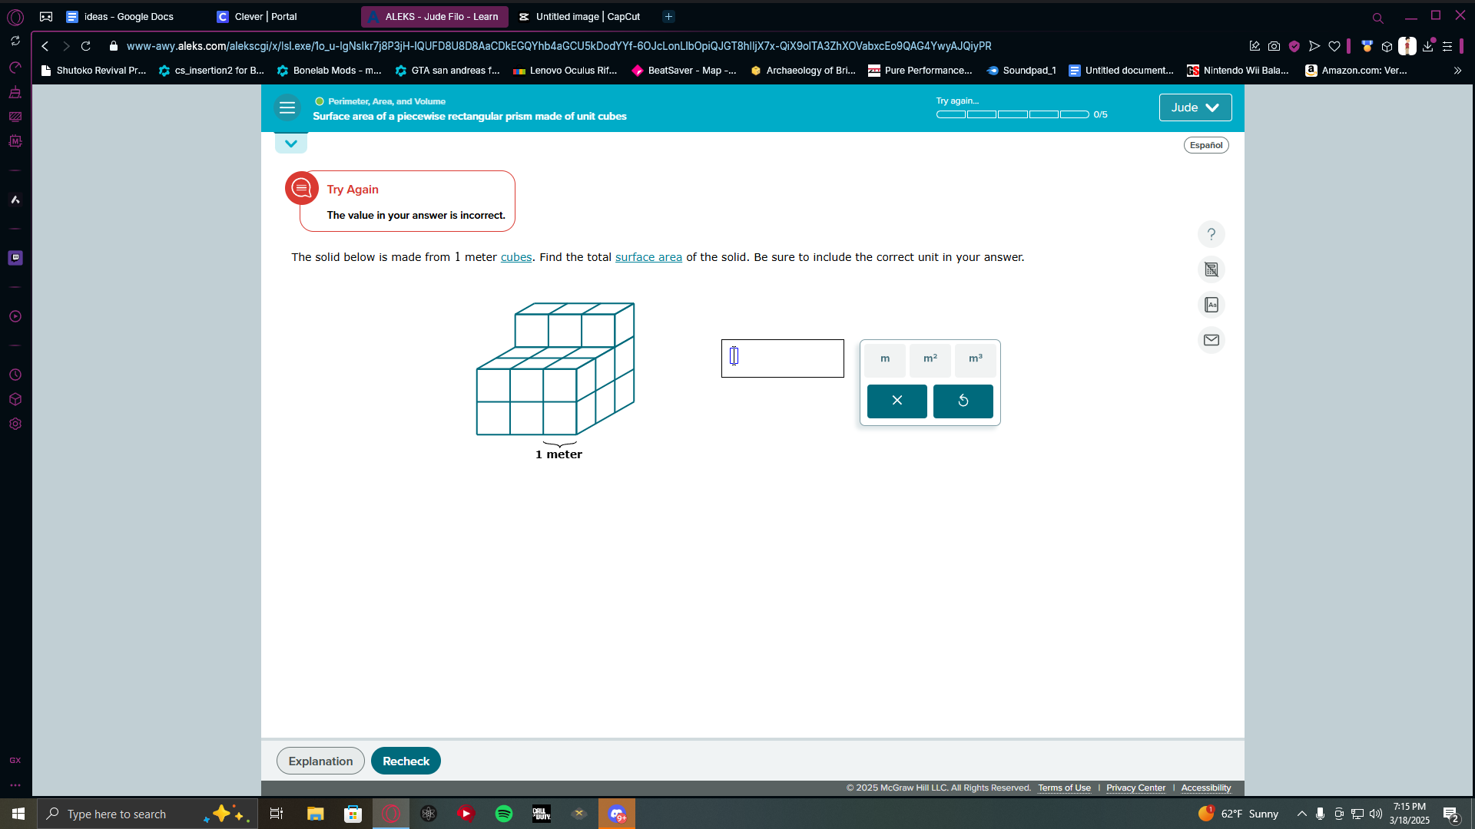Click the answer input field
Viewport: 1475px width, 829px height.
[x=782, y=358]
